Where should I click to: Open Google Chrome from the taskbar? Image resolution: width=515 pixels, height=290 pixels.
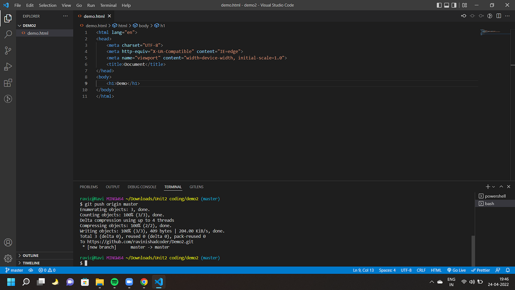144,282
